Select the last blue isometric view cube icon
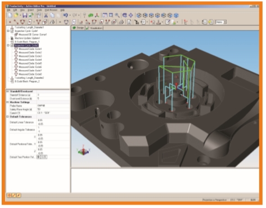 (176, 15)
